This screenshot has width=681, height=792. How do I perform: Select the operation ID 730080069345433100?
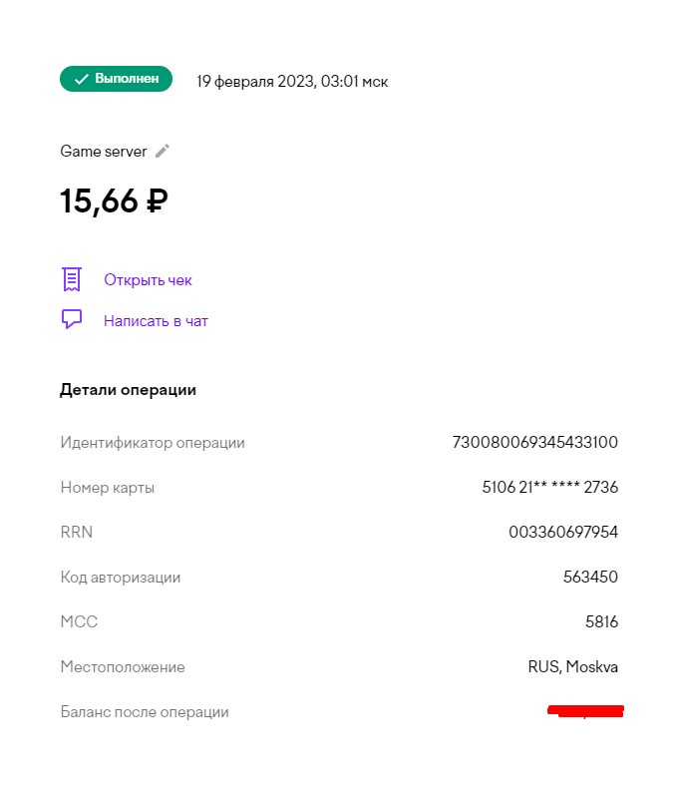click(535, 443)
